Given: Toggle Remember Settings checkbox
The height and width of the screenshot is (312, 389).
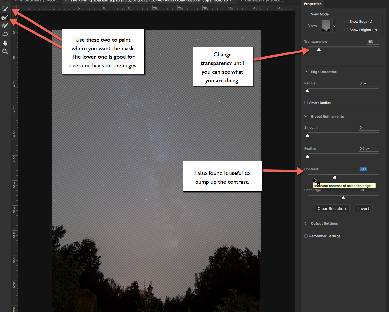Looking at the screenshot, I should click(306, 236).
